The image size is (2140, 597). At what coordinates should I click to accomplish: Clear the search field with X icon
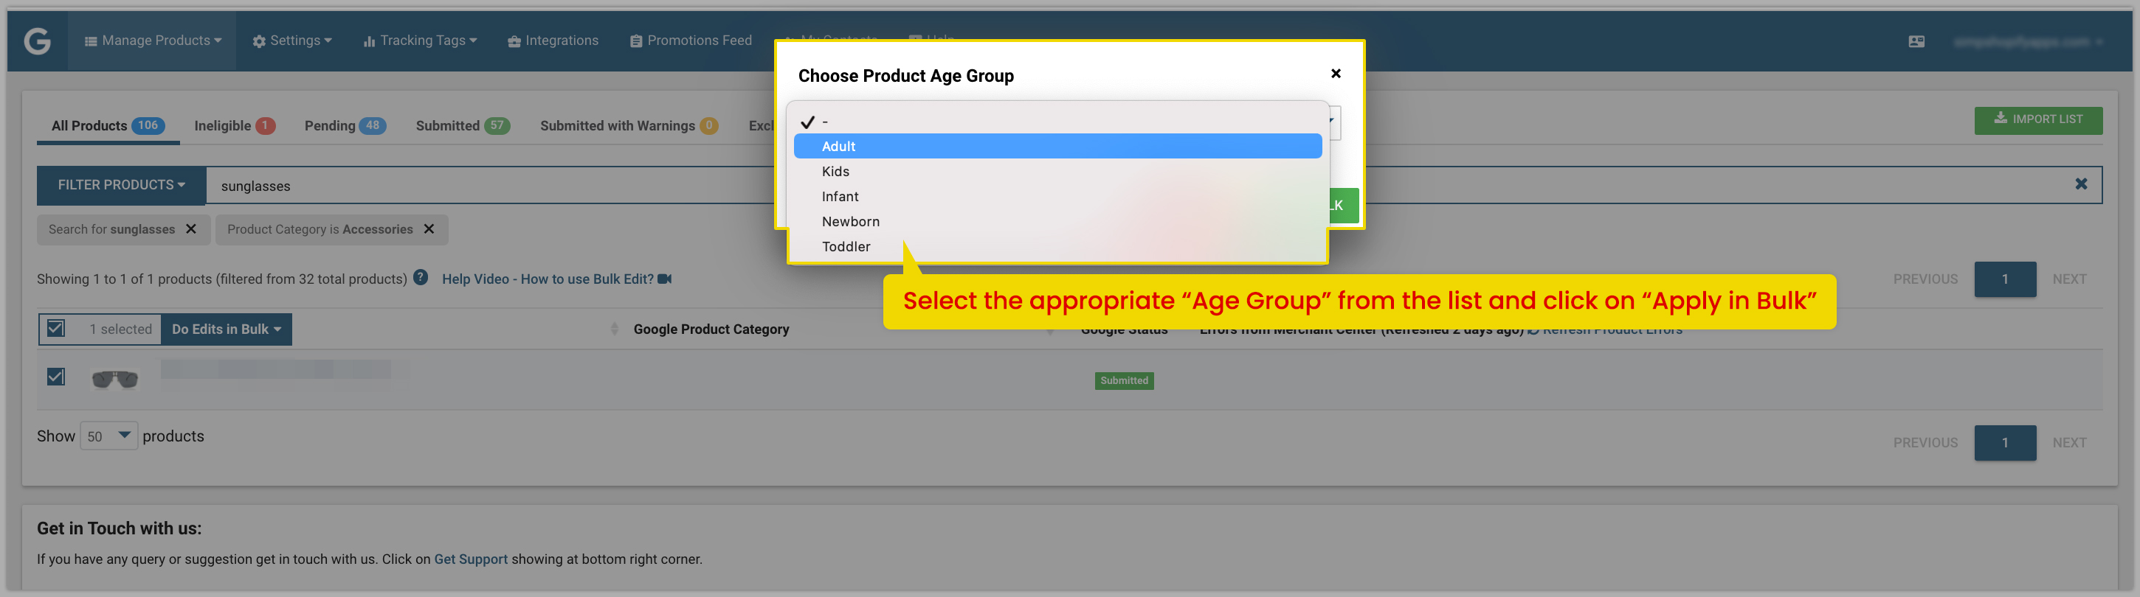click(2080, 184)
